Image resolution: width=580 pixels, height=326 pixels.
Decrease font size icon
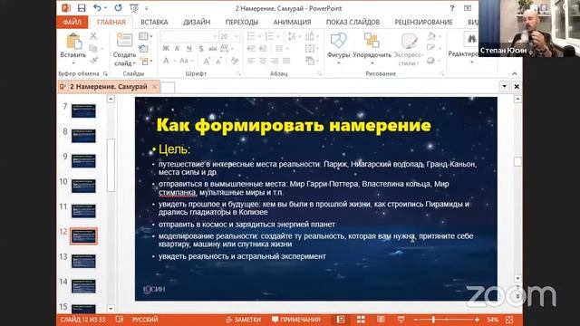[x=218, y=61]
